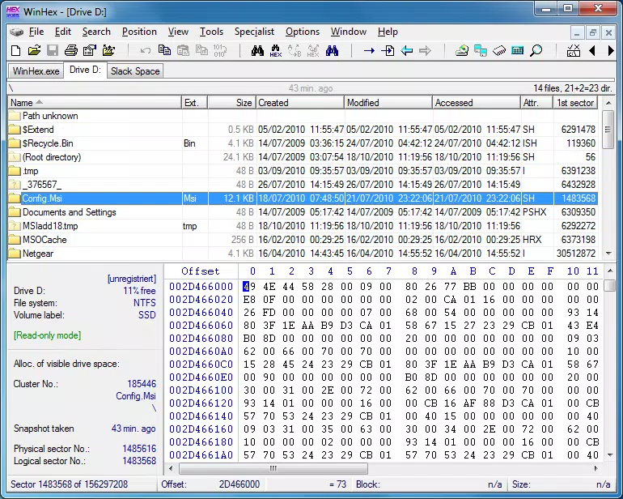Select the MSIadd18.tmp file row

click(303, 226)
